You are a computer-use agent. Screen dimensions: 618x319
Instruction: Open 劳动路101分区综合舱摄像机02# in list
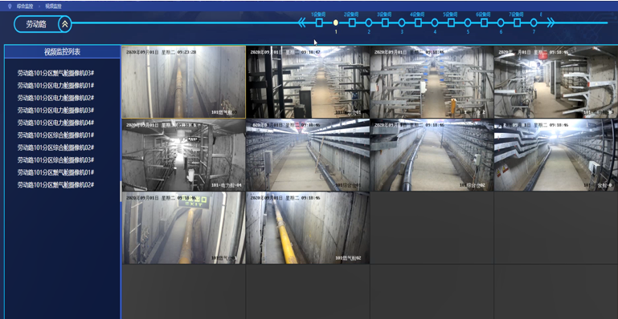(55, 147)
